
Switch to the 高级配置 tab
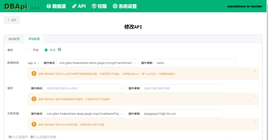coord(34,39)
